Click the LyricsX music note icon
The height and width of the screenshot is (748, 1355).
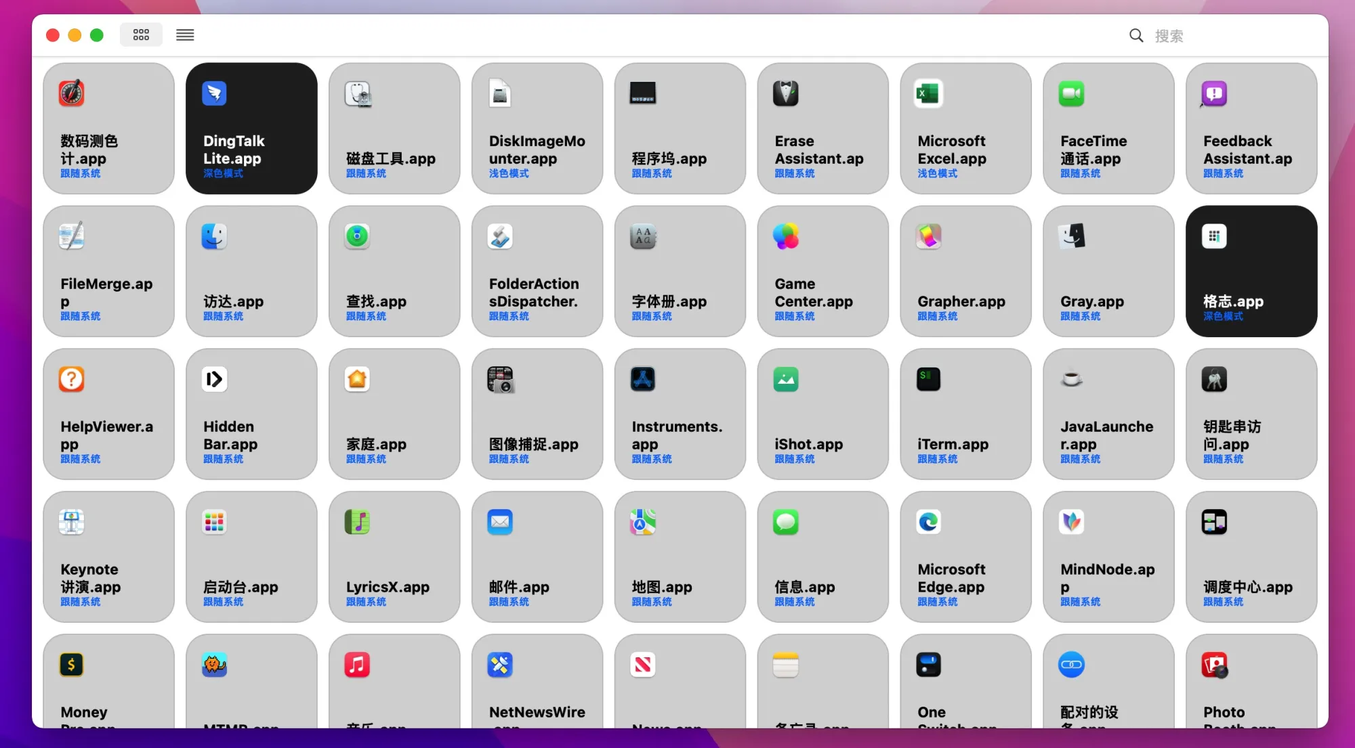[357, 522]
